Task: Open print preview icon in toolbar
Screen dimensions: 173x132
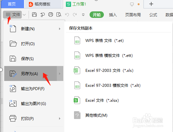Action: point(59,15)
